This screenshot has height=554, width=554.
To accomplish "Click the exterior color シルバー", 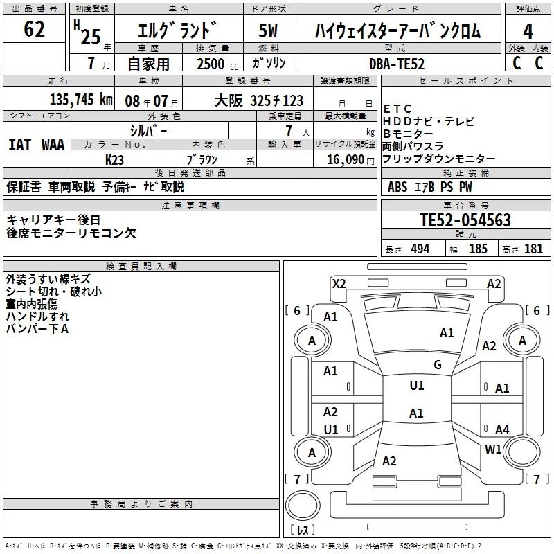I will pyautogui.click(x=148, y=131).
